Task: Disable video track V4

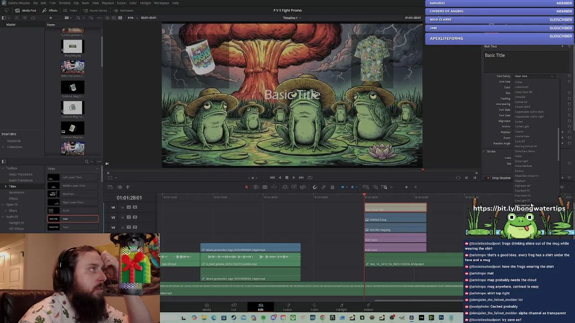Action: point(135,227)
